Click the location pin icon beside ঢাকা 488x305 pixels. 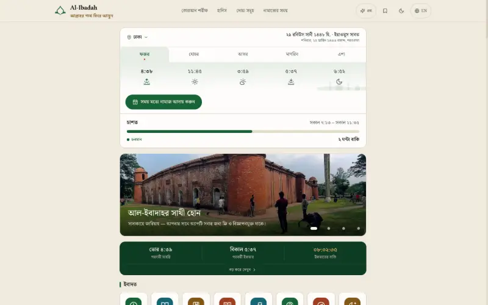pos(129,37)
